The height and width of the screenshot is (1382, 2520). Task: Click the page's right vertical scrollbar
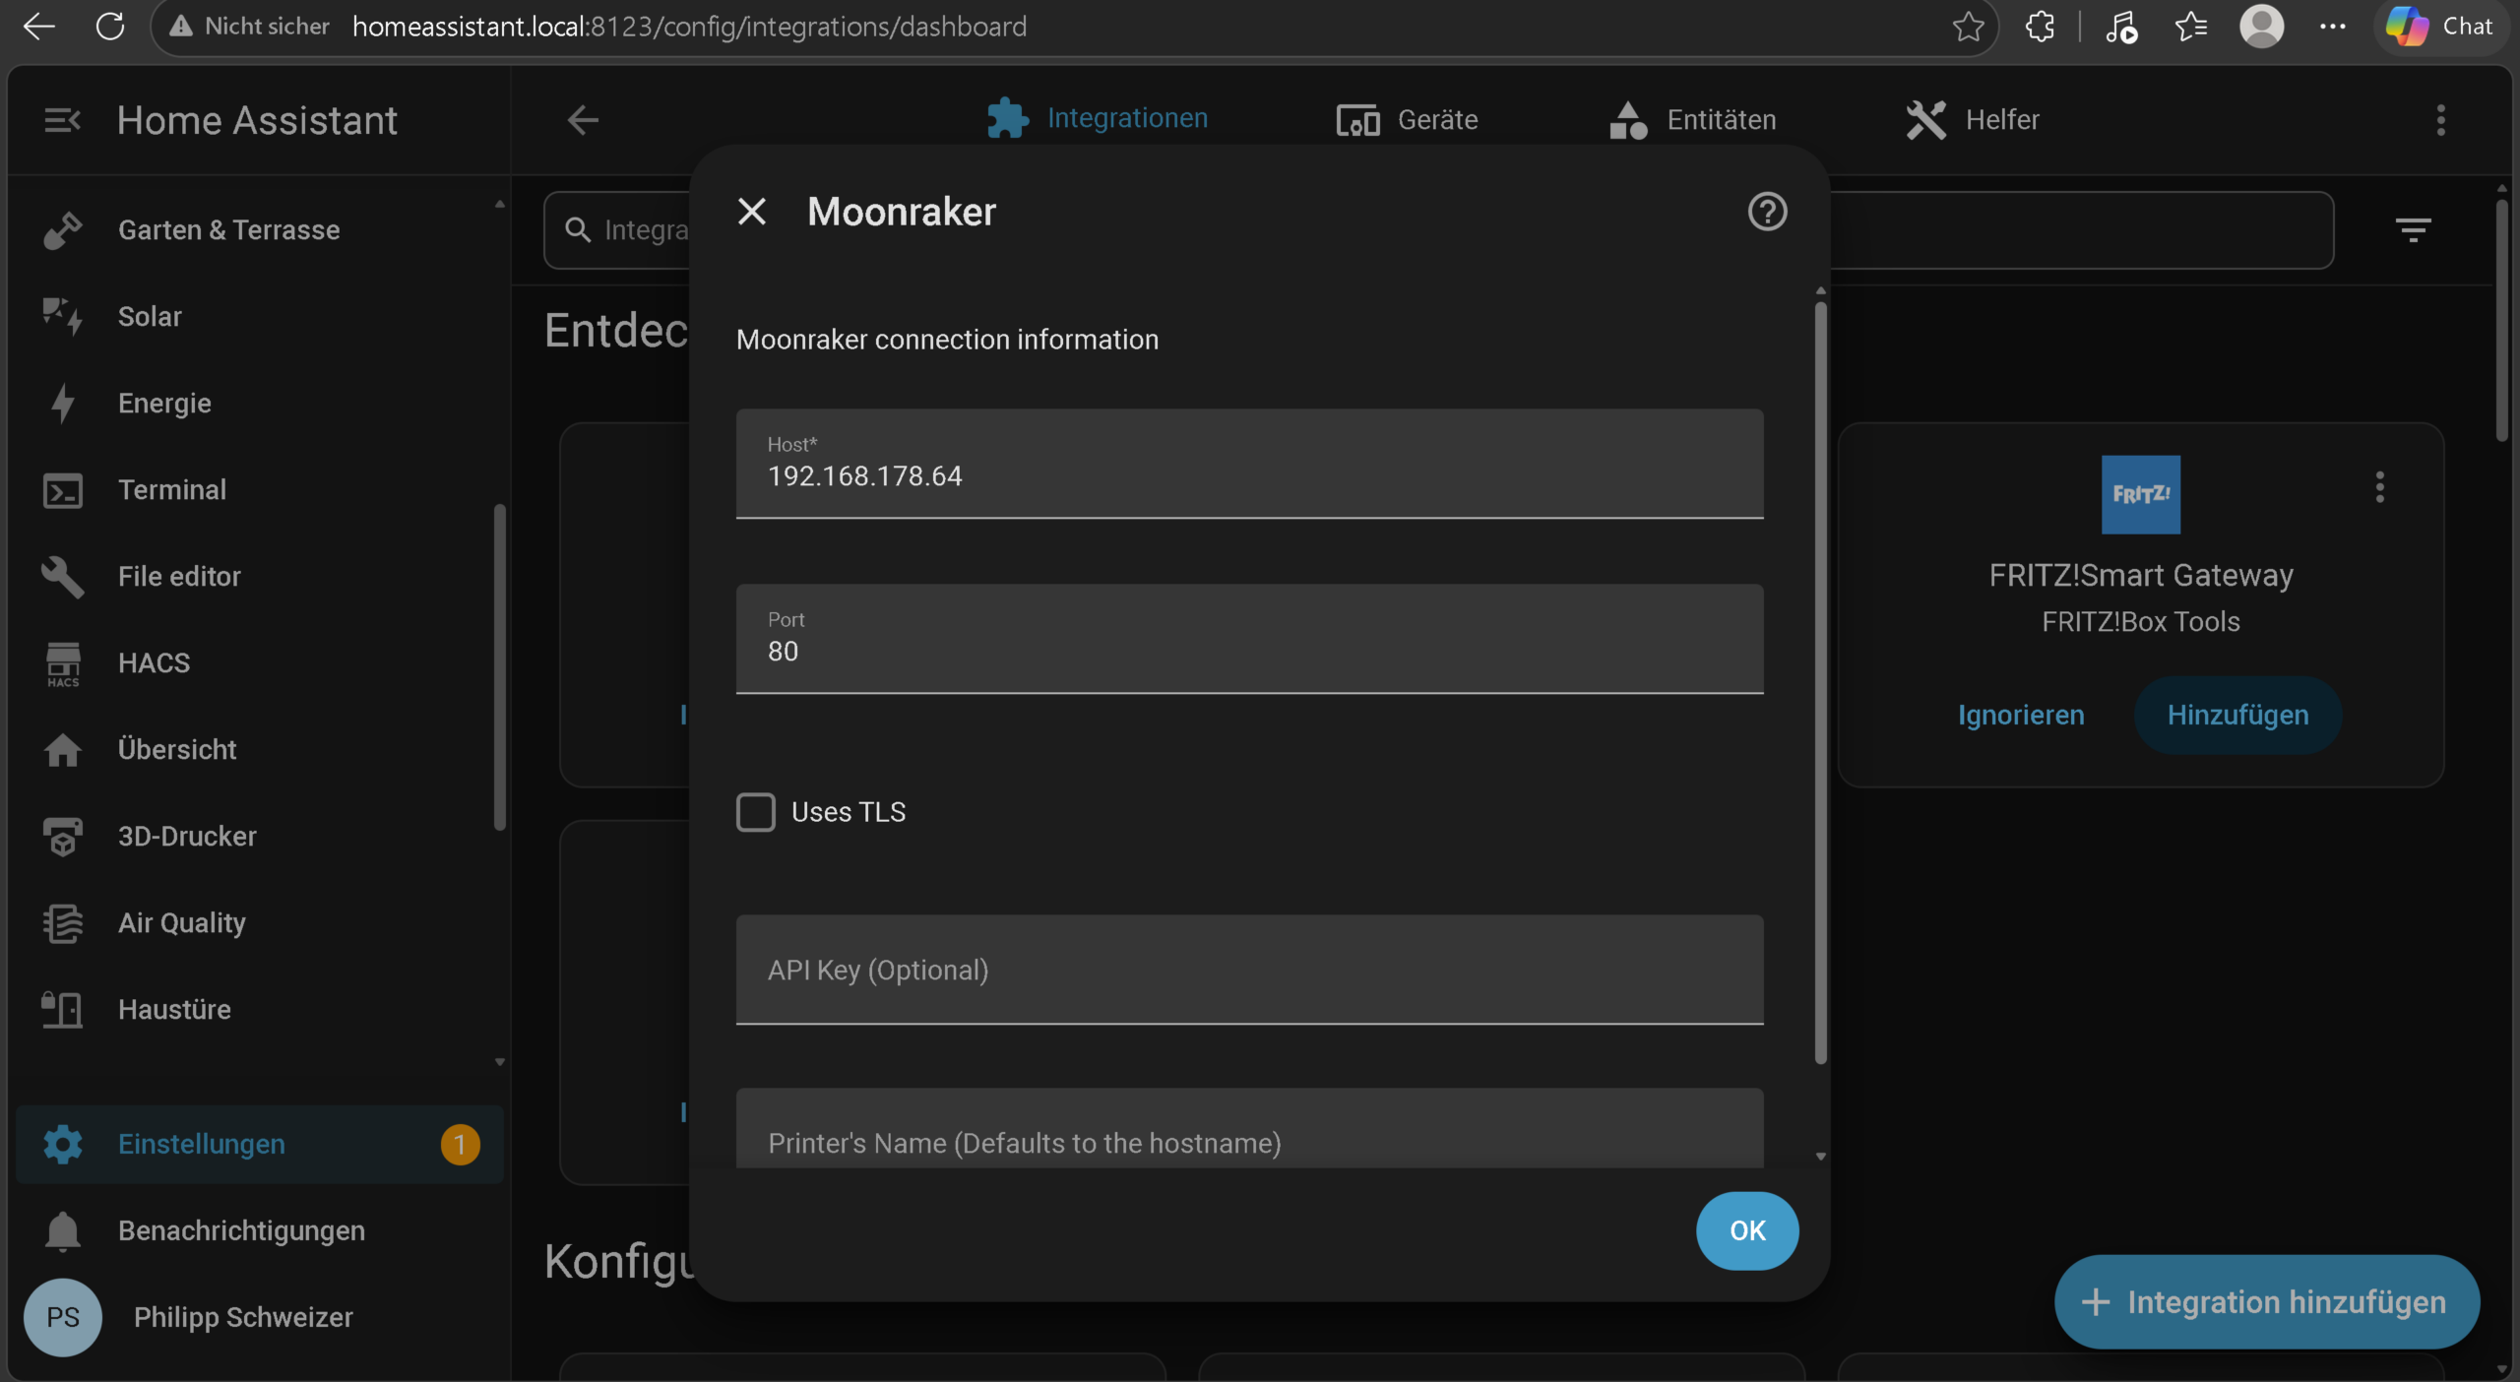pos(2501,319)
